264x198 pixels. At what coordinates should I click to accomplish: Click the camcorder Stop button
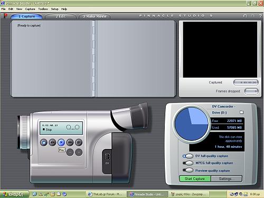[x=44, y=143]
